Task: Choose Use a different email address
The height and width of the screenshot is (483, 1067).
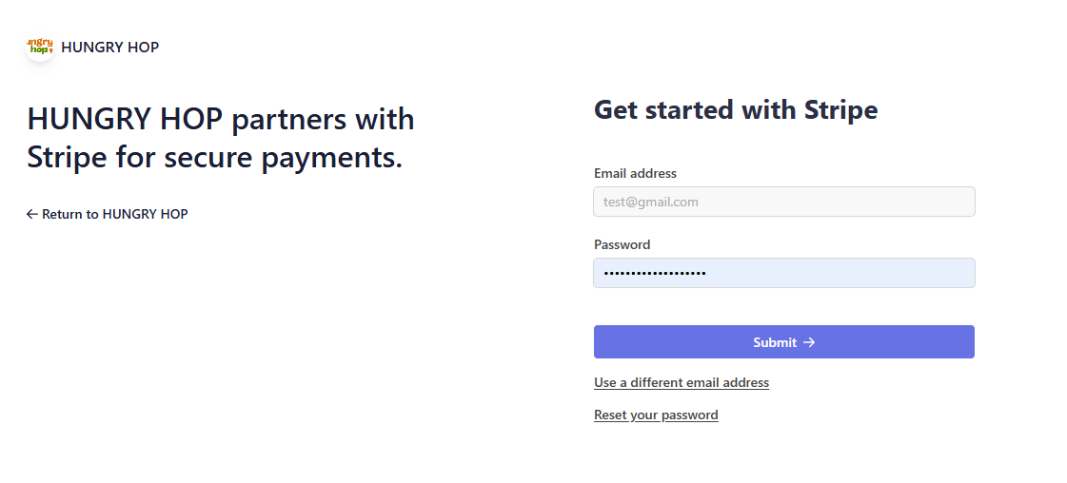Action: click(681, 383)
